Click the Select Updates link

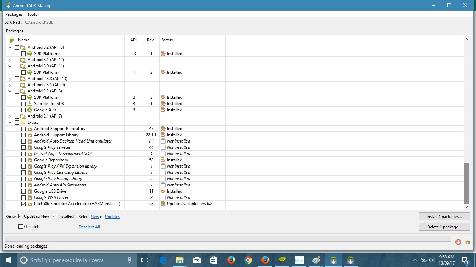pos(112,217)
